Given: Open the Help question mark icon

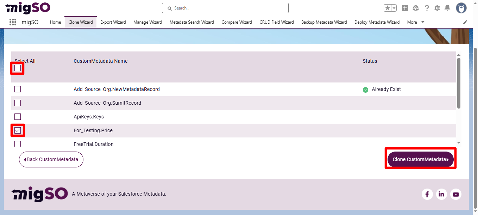Looking at the screenshot, I should [427, 8].
